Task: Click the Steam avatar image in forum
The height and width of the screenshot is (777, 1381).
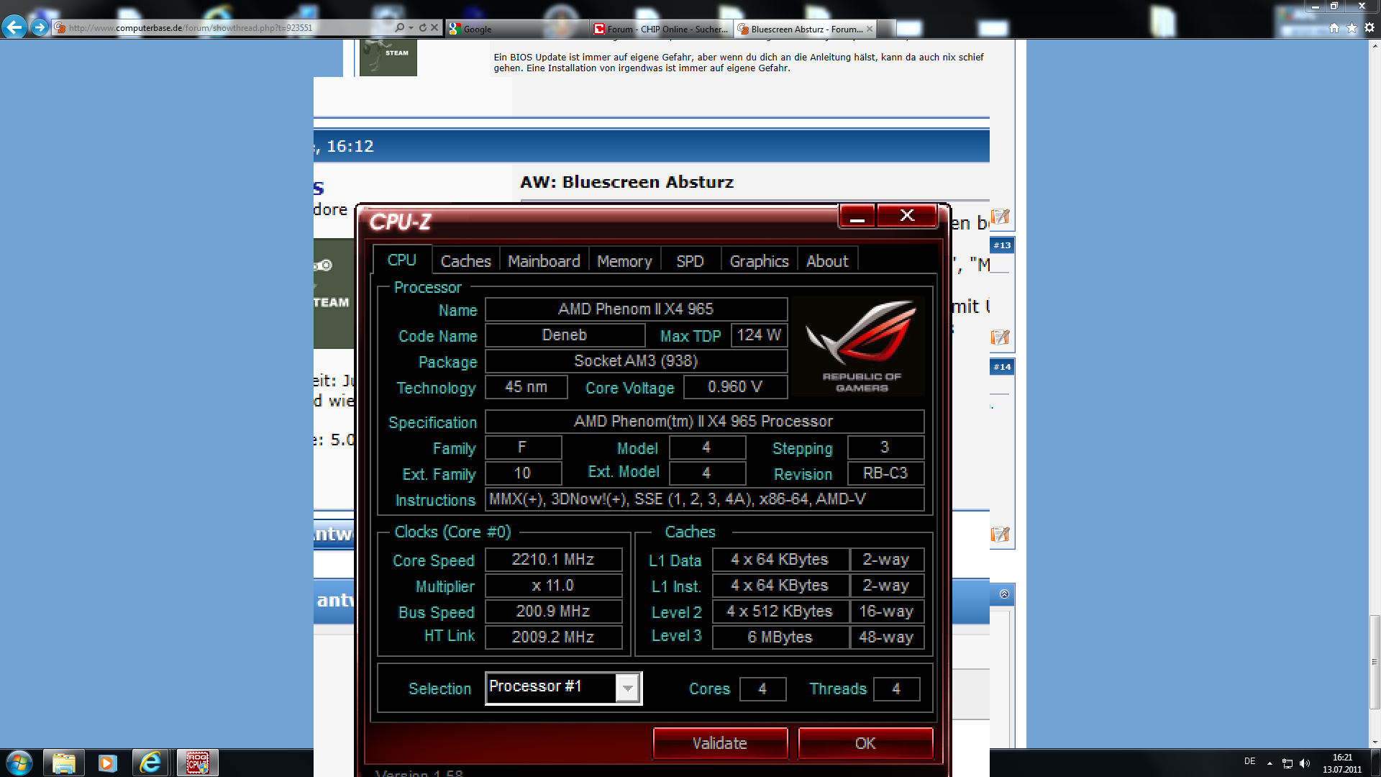Action: [x=388, y=58]
